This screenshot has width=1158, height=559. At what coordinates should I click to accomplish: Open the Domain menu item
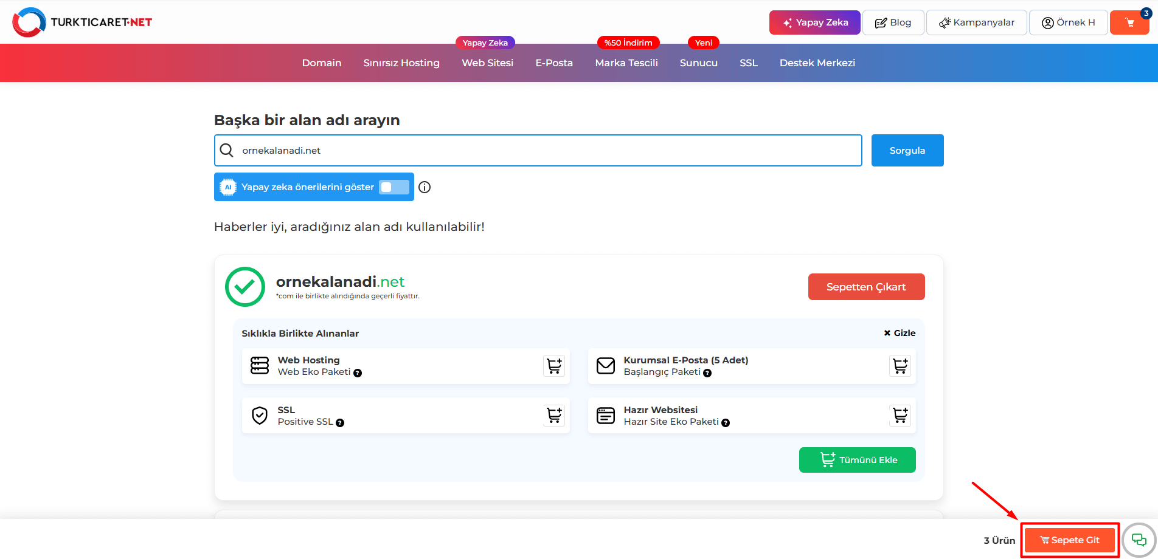[x=322, y=63]
